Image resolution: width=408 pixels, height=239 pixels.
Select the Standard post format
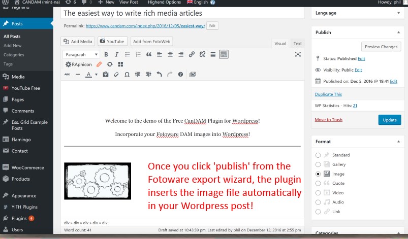[318, 155]
